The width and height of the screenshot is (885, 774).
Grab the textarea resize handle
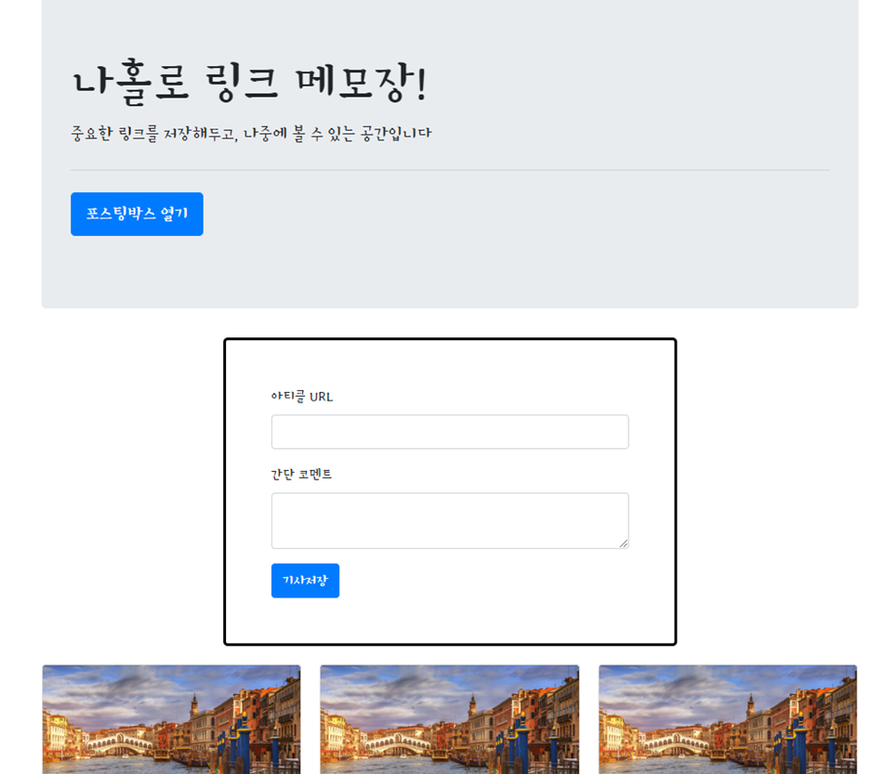point(623,544)
